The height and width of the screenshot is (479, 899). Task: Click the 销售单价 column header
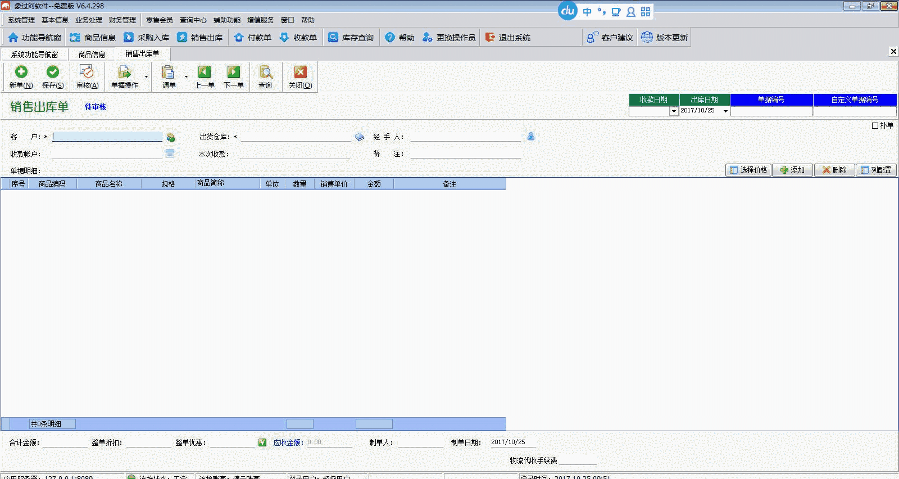coord(334,184)
